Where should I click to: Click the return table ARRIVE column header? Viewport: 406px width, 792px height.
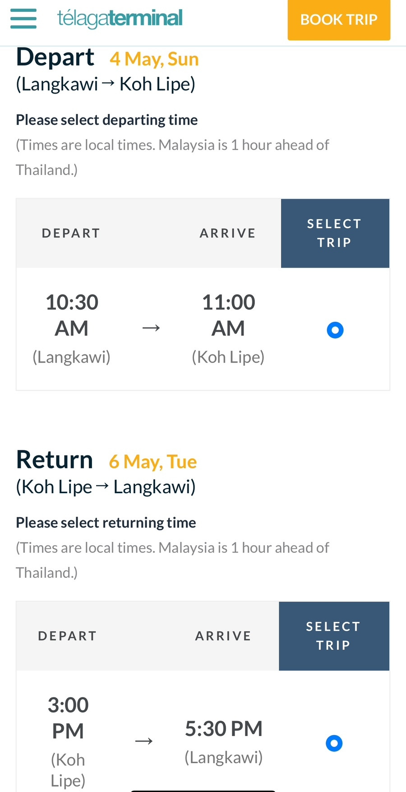click(223, 636)
